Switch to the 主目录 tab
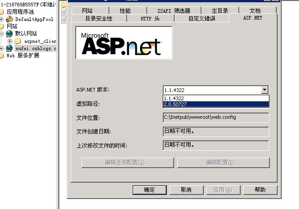299x209 pixels. click(220, 10)
